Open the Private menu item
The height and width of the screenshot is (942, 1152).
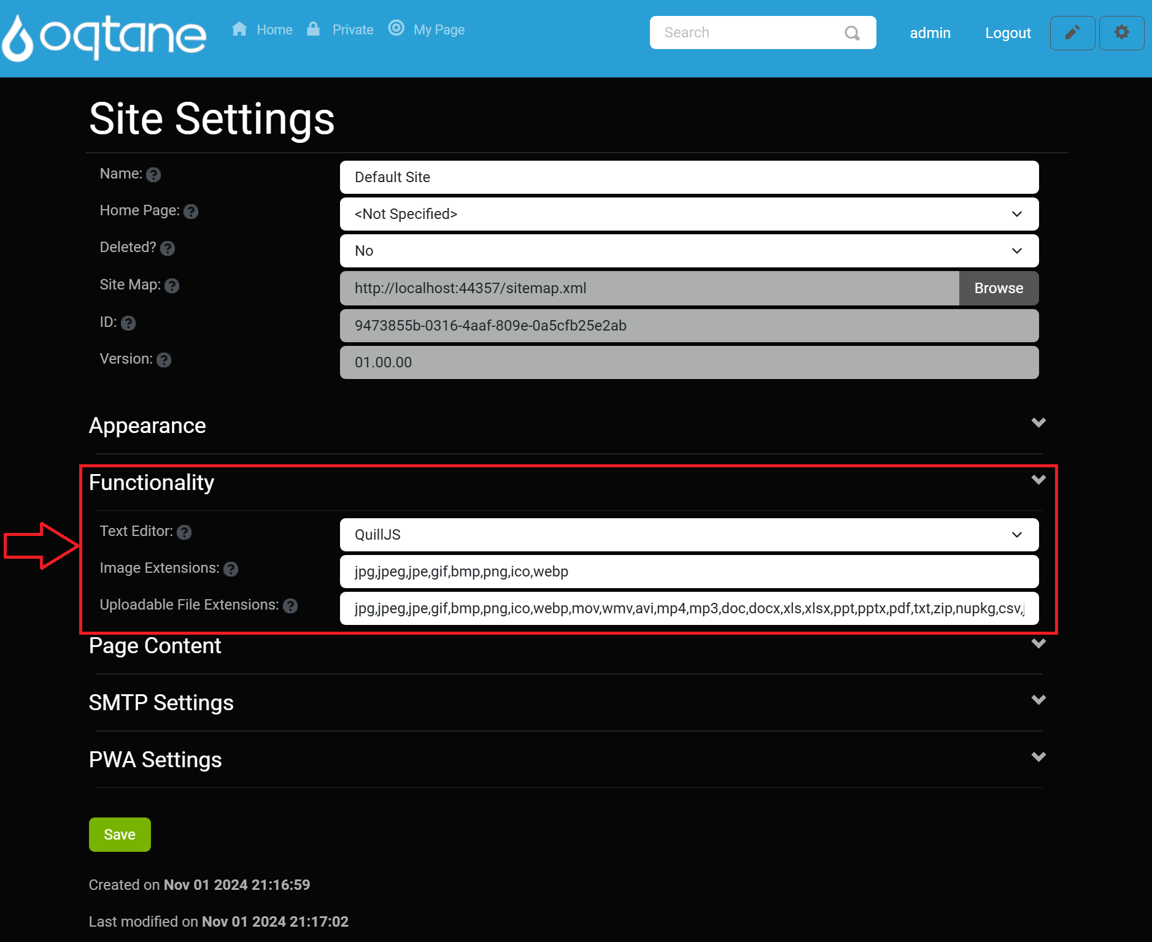coord(353,29)
